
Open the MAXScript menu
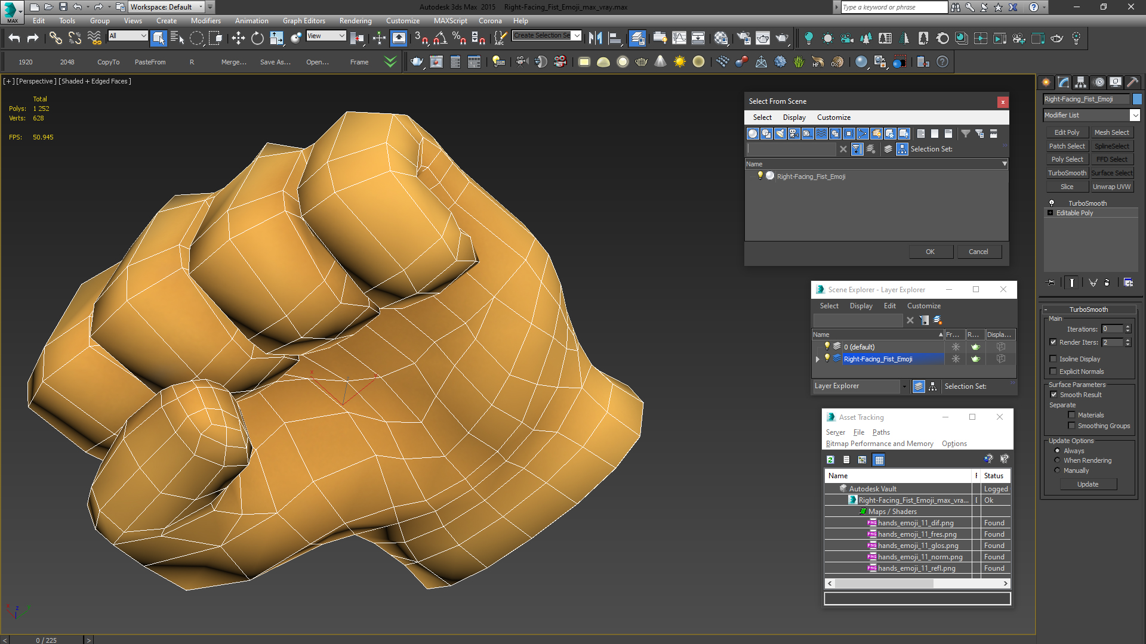[x=450, y=21]
